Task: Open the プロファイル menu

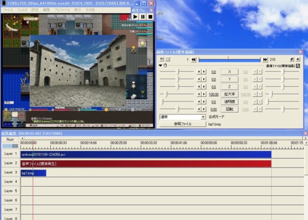Action: click(x=62, y=10)
